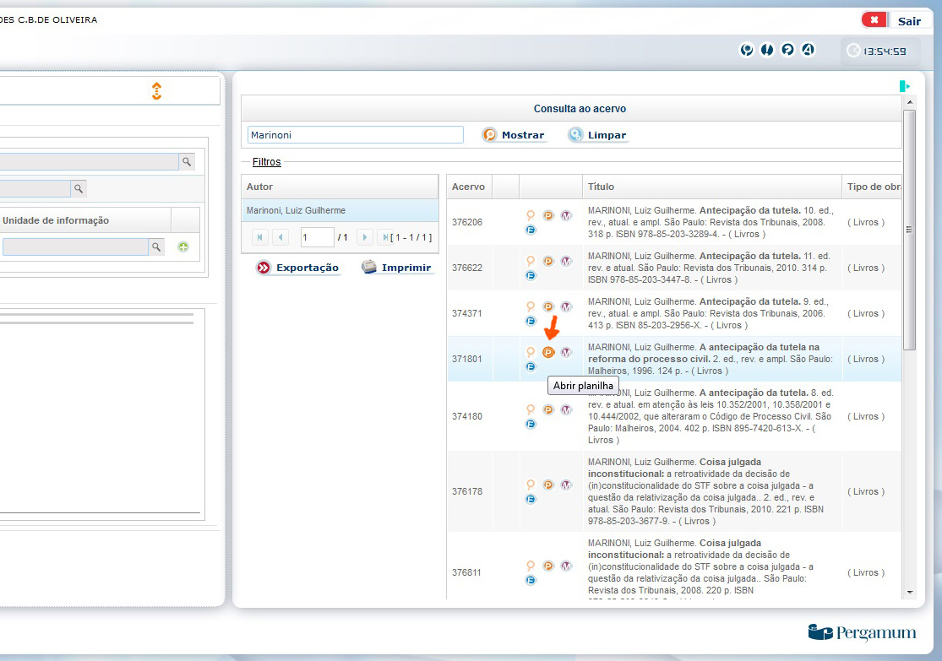The image size is (942, 661).
Task: Click search icon beside Unidade de informação field
Action: click(x=156, y=247)
